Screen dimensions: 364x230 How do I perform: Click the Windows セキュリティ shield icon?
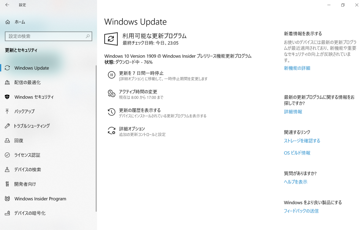8,97
